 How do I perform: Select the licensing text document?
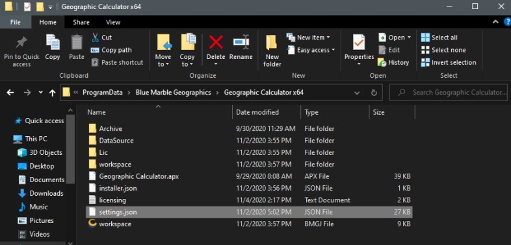point(249,200)
